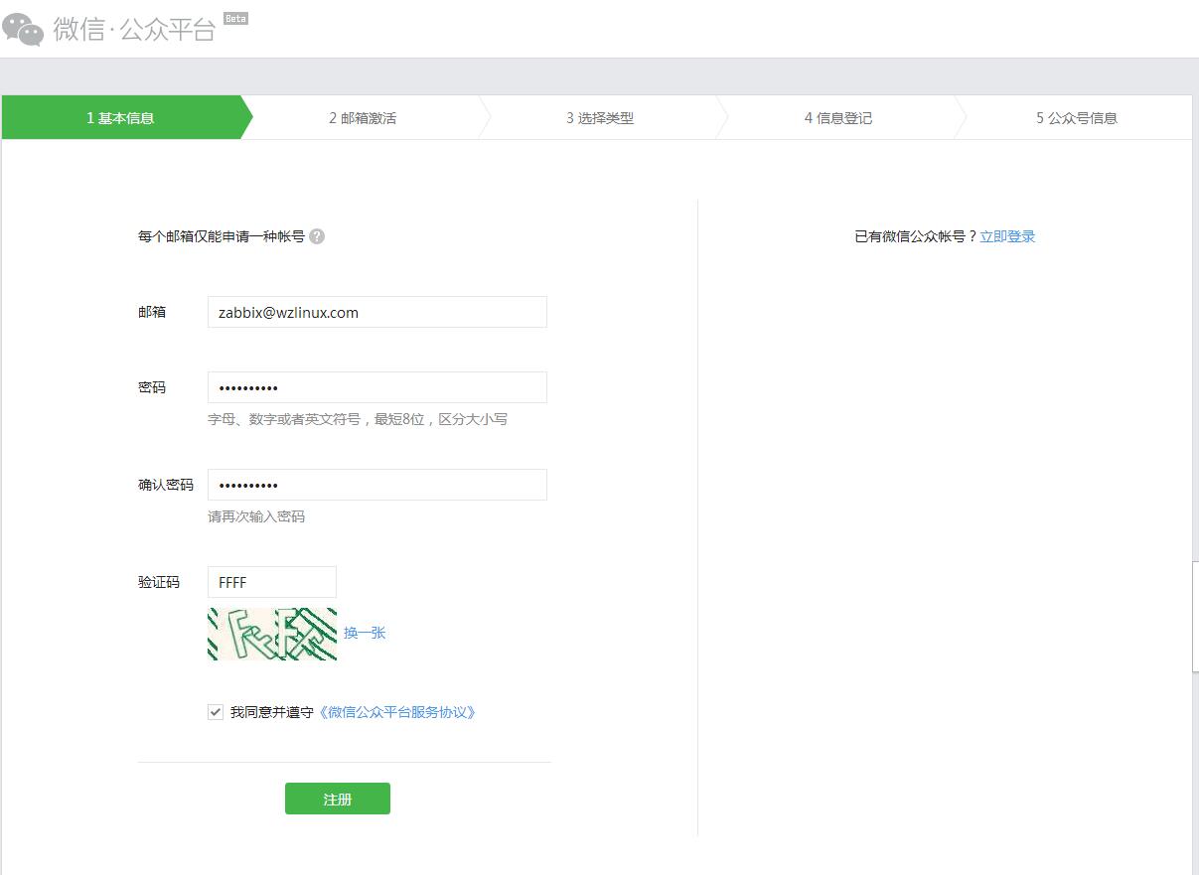
Task: Click the 验证码 captcha input box
Action: [271, 581]
